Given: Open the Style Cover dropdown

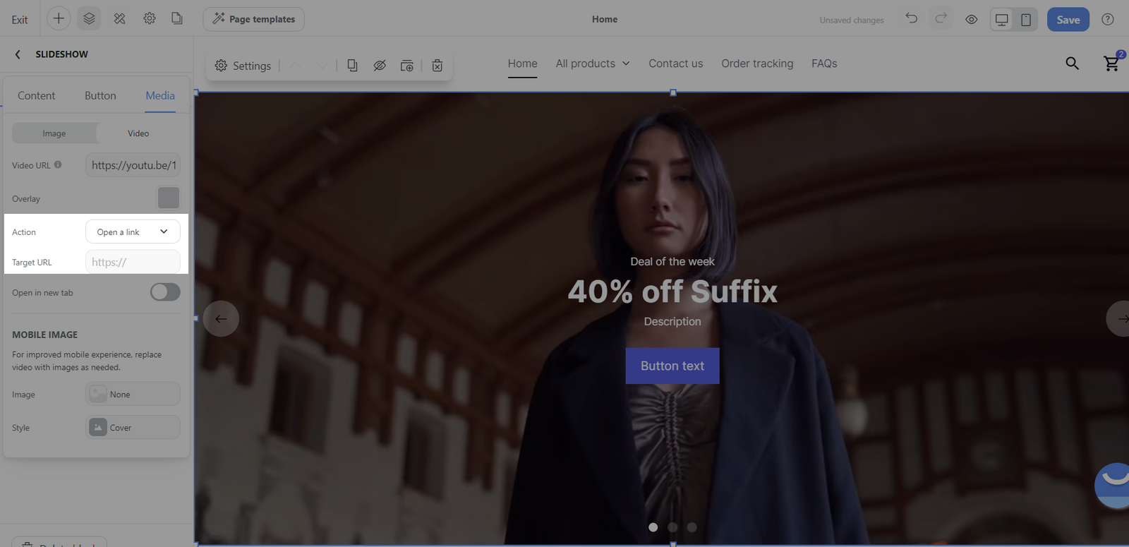Looking at the screenshot, I should tap(133, 427).
